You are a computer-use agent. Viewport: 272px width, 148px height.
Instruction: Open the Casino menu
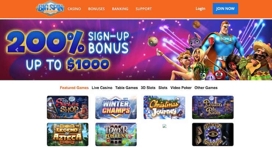pyautogui.click(x=74, y=9)
